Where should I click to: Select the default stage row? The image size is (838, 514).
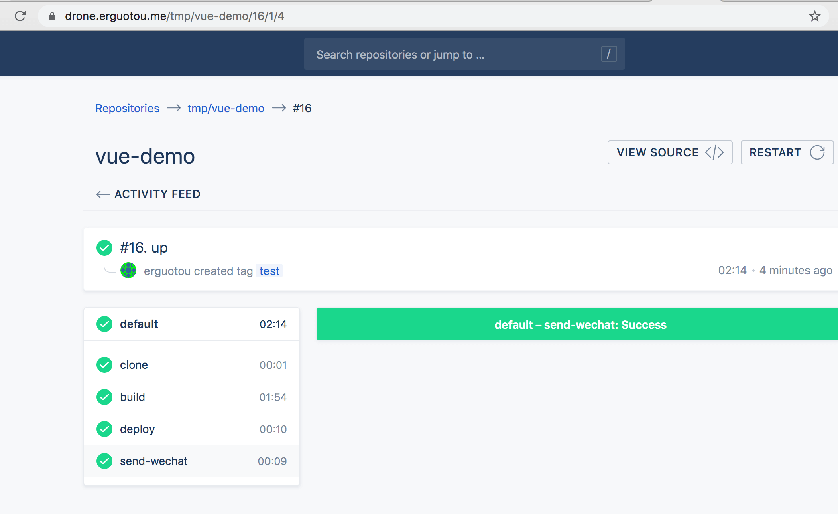click(192, 324)
